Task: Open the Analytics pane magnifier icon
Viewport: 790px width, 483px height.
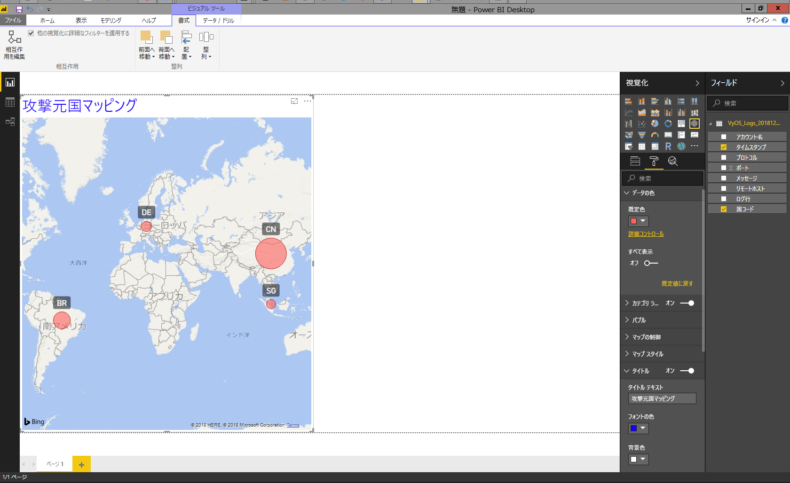Action: click(673, 161)
